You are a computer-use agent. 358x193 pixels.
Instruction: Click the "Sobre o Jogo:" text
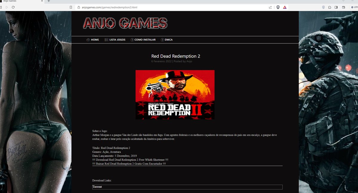[100, 131]
